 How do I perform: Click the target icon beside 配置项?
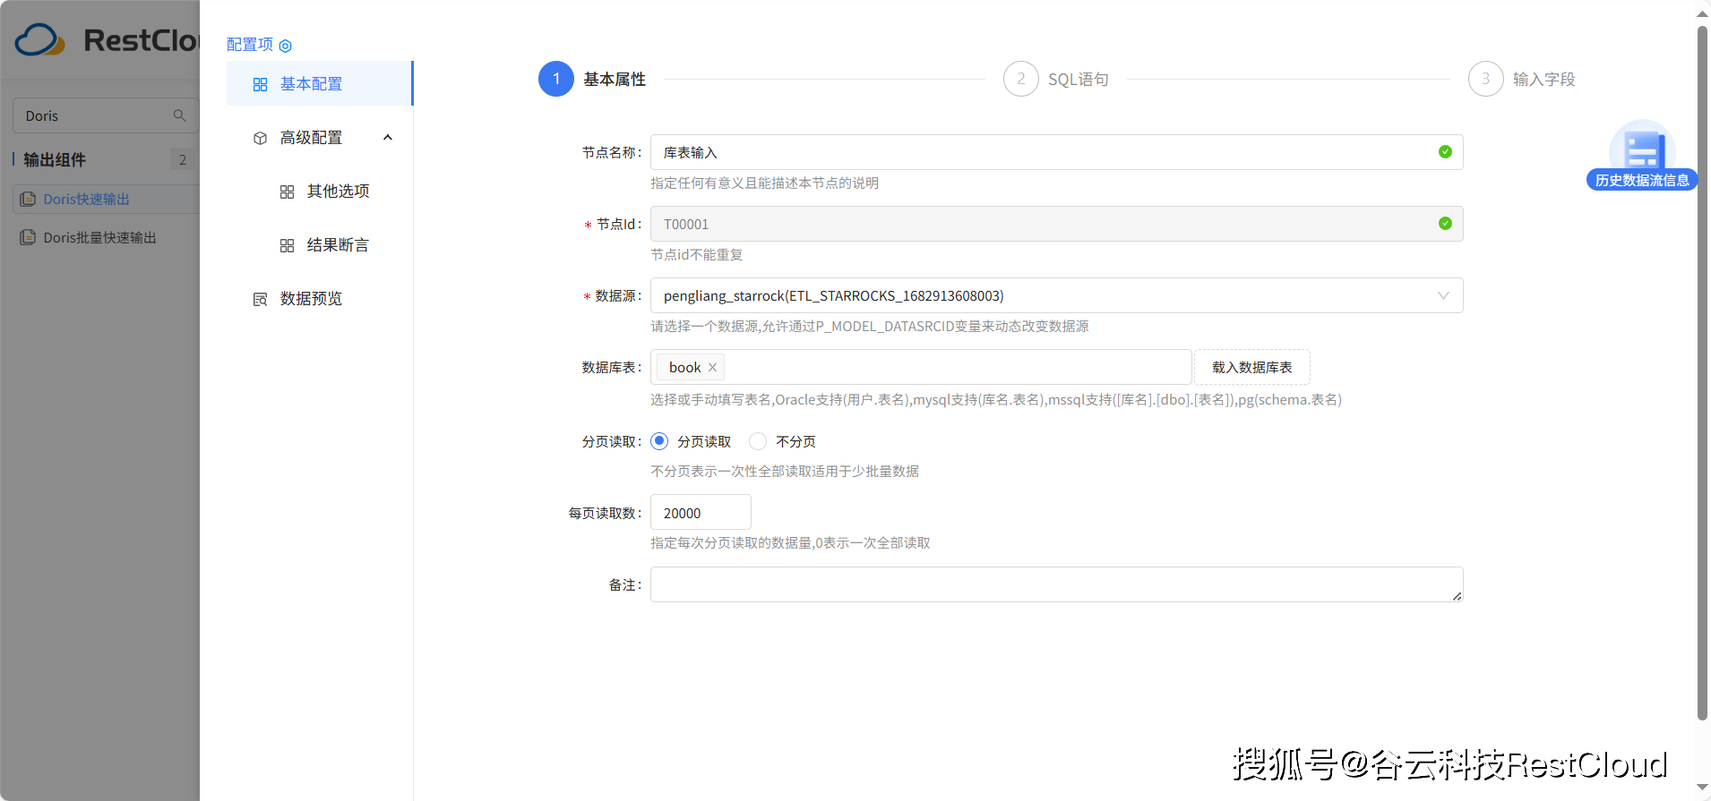coord(285,46)
